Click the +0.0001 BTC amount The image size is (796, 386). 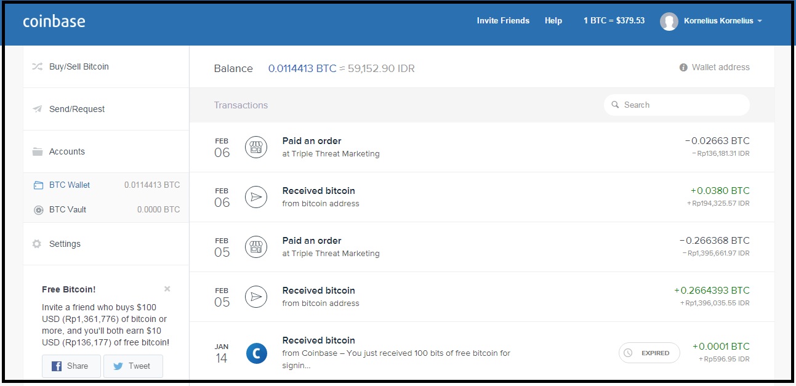coord(721,347)
